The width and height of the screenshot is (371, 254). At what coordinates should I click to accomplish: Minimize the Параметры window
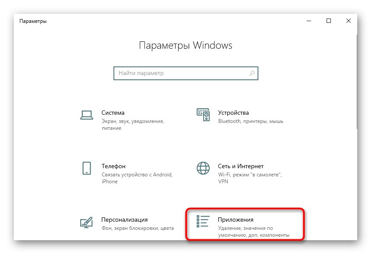coord(309,21)
